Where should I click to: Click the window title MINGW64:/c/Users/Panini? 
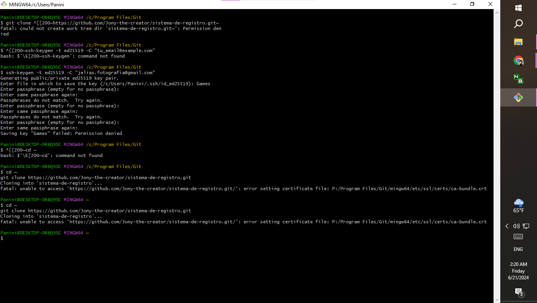(36, 5)
